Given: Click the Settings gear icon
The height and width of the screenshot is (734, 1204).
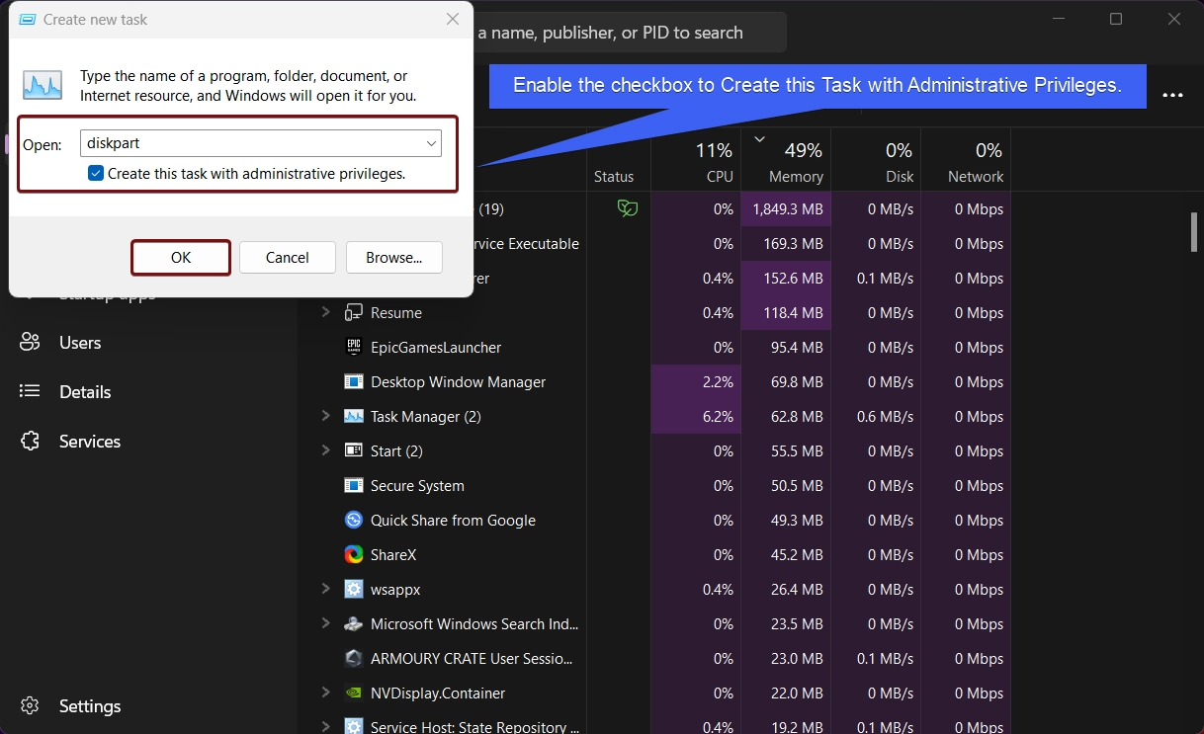Looking at the screenshot, I should click(x=30, y=706).
